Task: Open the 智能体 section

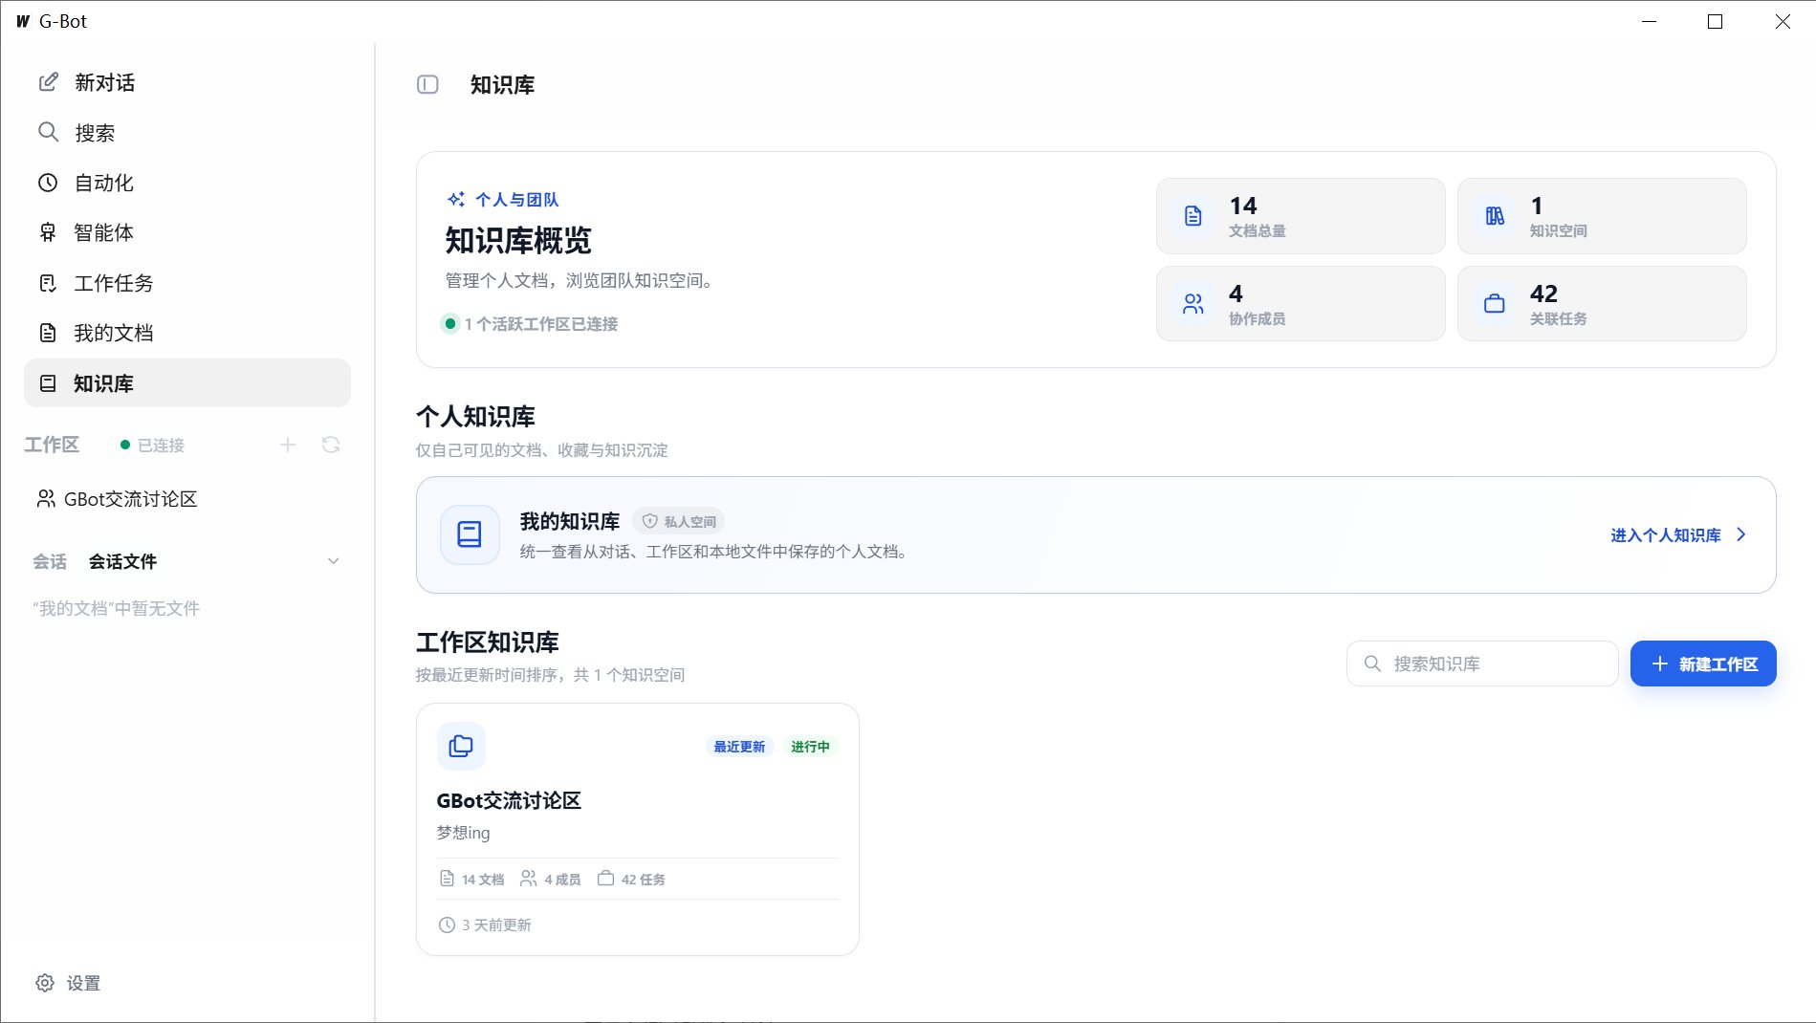Action: point(187,232)
